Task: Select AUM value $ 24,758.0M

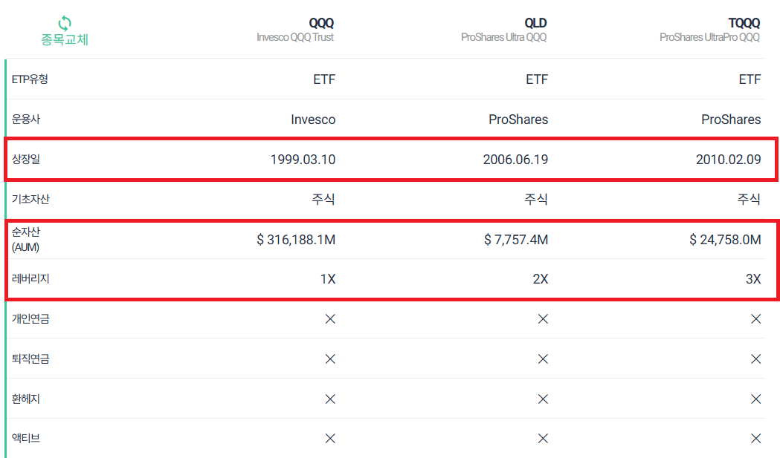Action: click(x=725, y=240)
